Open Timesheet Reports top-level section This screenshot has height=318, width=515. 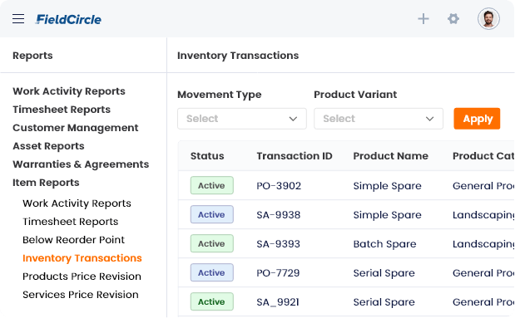point(62,110)
